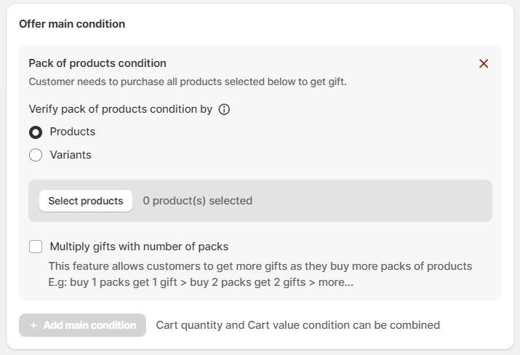
Task: Choose the Variants radio button
Action: point(36,155)
